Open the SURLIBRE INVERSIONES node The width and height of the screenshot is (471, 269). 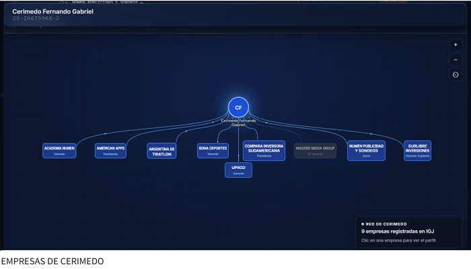click(x=418, y=150)
